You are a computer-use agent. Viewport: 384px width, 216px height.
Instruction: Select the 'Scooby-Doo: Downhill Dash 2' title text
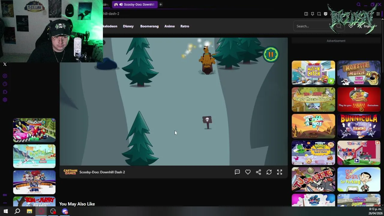click(102, 172)
